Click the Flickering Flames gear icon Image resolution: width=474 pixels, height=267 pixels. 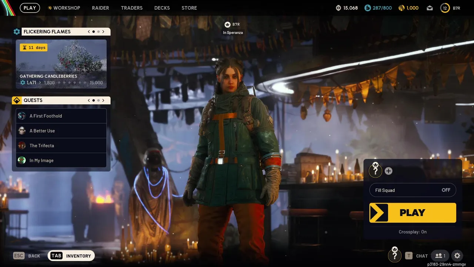[17, 32]
